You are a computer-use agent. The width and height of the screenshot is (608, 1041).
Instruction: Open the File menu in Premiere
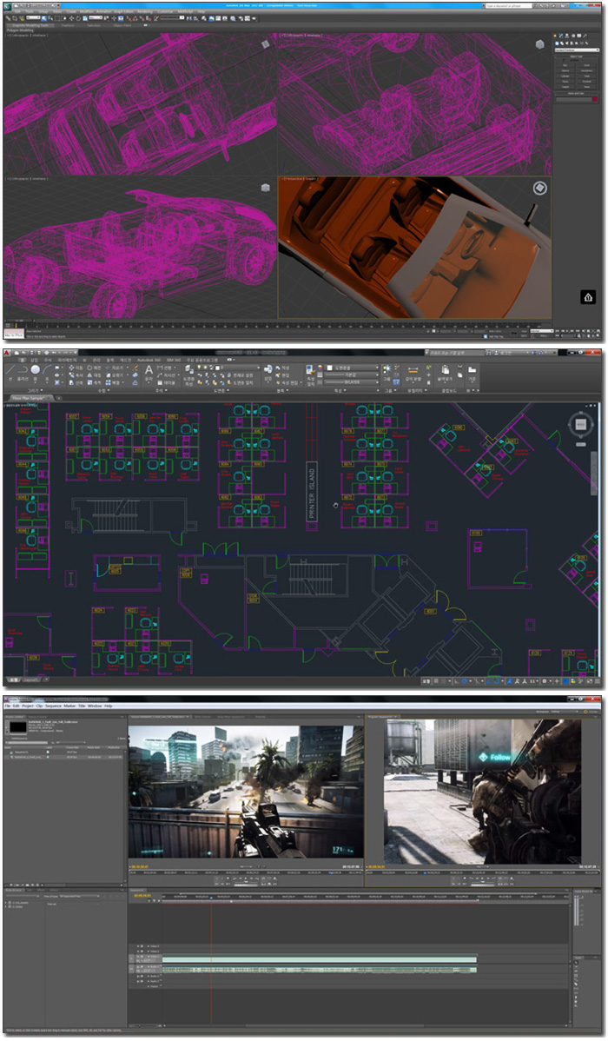click(8, 706)
